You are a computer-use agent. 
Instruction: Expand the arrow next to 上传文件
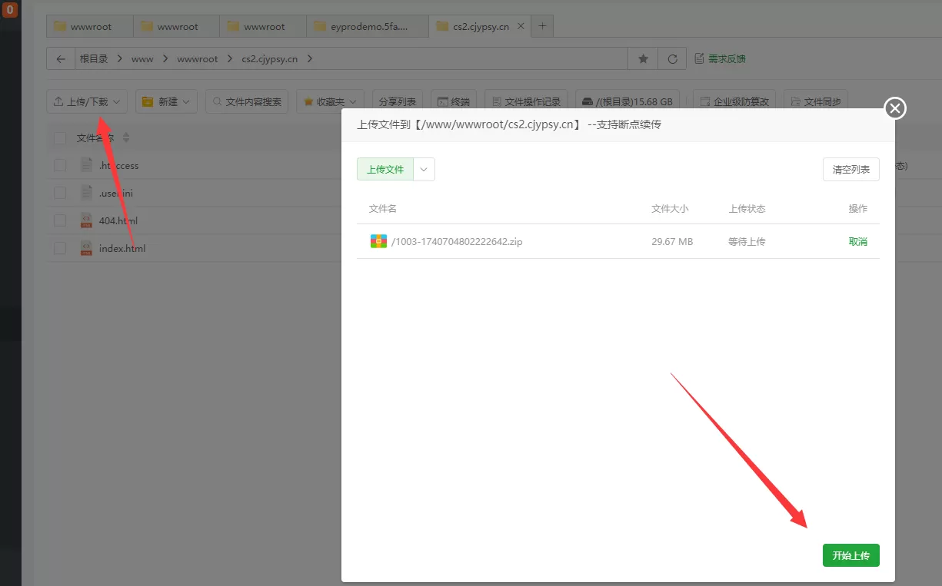pyautogui.click(x=424, y=169)
